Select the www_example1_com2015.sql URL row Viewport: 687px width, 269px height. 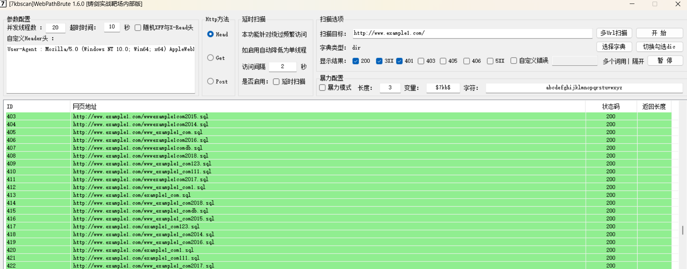(339, 219)
